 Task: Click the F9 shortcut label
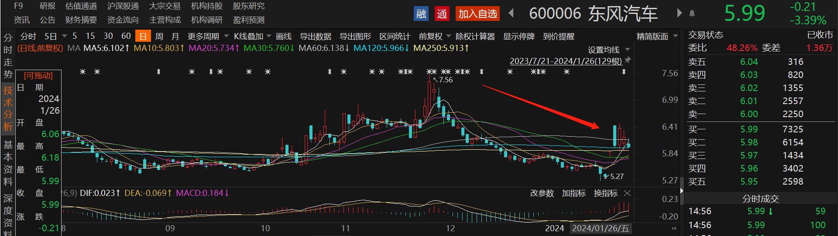18,6
